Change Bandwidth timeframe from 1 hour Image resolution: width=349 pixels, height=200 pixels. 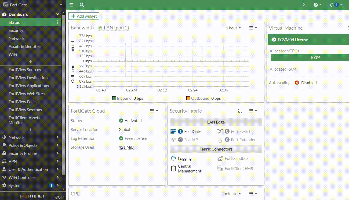(233, 28)
